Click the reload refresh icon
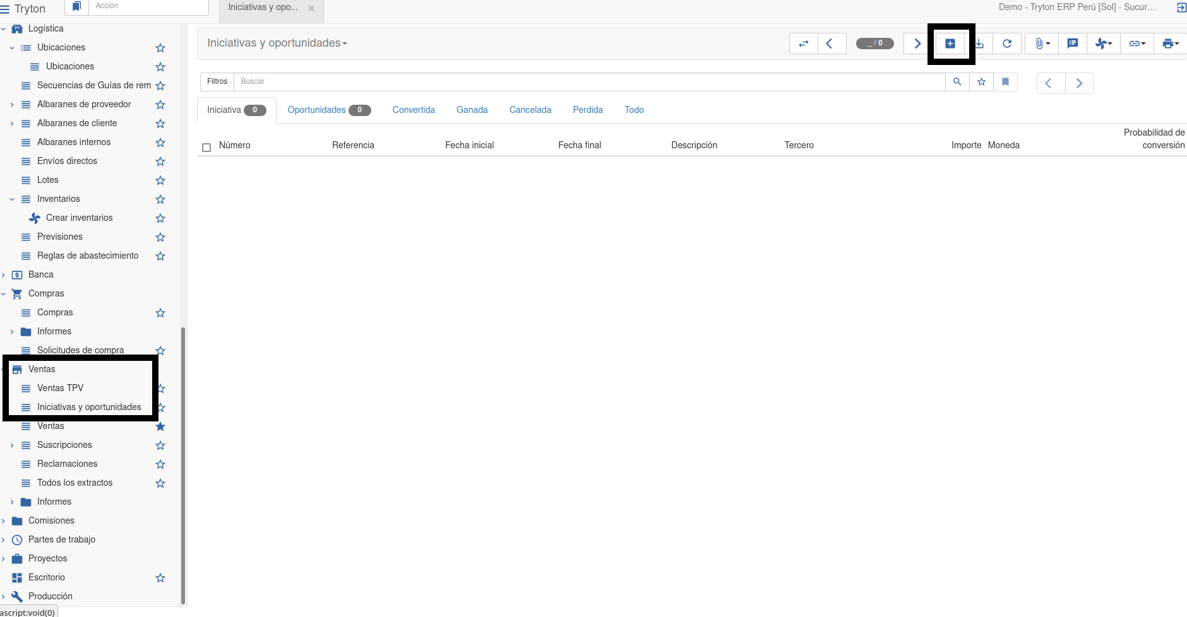The image size is (1187, 617). pos(1007,44)
